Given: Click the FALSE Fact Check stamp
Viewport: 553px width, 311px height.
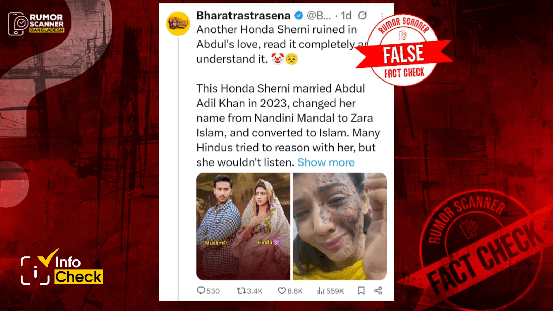Looking at the screenshot, I should coord(403,50).
